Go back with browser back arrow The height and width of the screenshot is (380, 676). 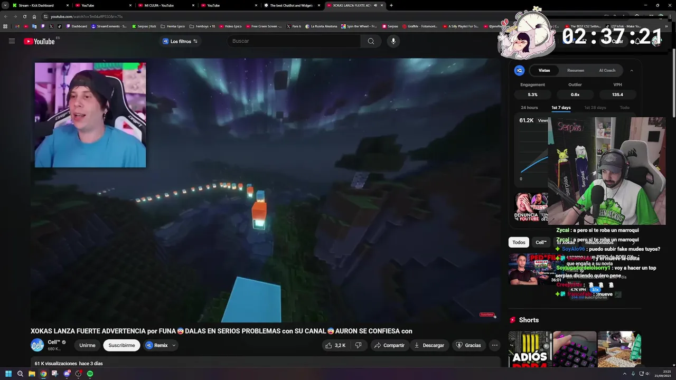5,16
